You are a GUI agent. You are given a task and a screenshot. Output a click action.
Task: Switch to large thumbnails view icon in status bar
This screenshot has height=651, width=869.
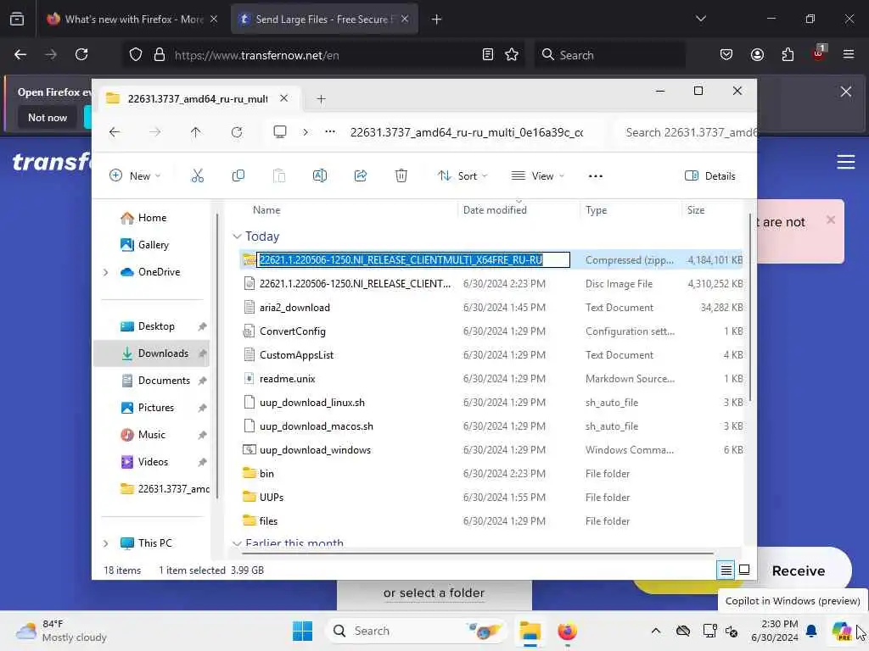tap(744, 570)
